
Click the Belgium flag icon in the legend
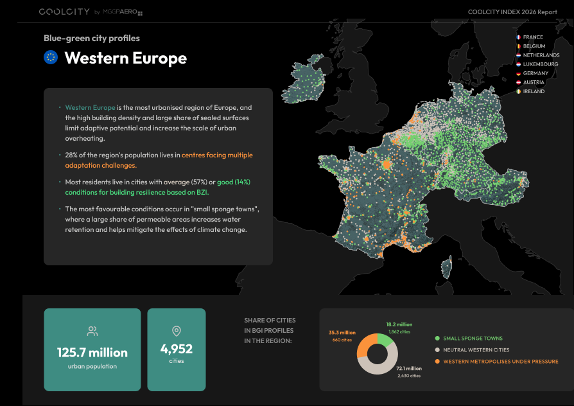(518, 46)
